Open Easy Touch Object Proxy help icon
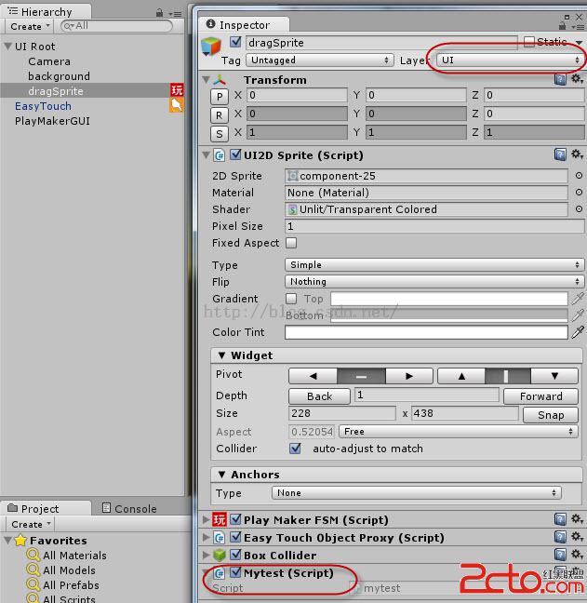Screen dimensions: 587x603 (x=560, y=537)
